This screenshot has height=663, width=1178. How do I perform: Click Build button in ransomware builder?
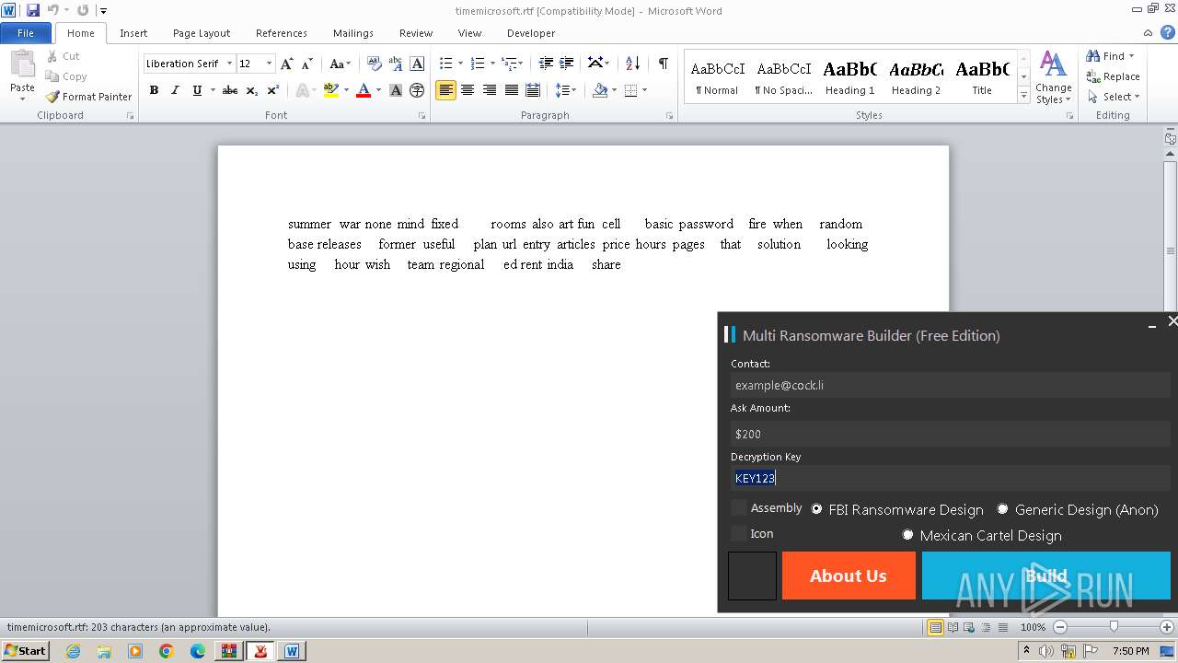pyautogui.click(x=1046, y=576)
